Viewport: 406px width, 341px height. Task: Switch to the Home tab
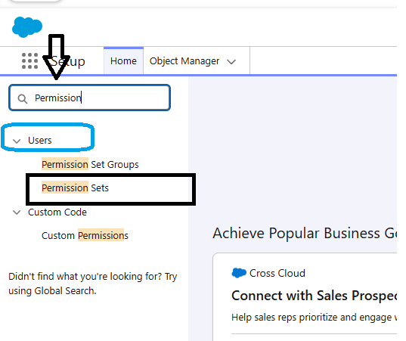point(123,61)
